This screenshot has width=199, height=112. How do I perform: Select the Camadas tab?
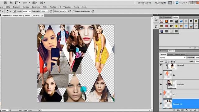coord(163,54)
